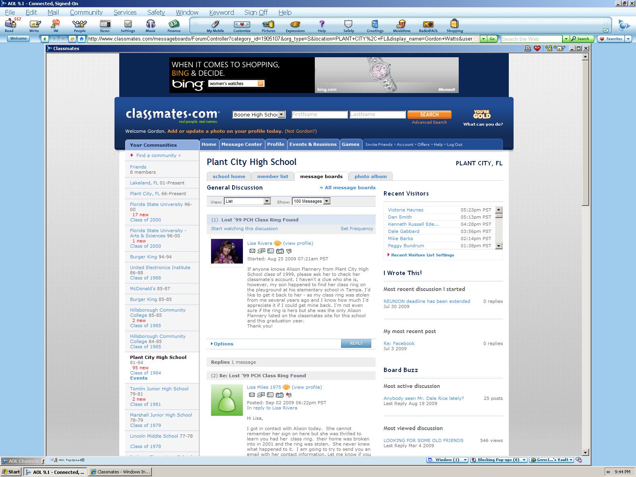
Task: Click the Windows Start button
Action: point(11,472)
